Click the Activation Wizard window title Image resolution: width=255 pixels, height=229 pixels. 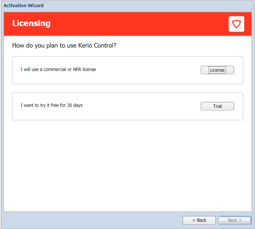pyautogui.click(x=24, y=6)
